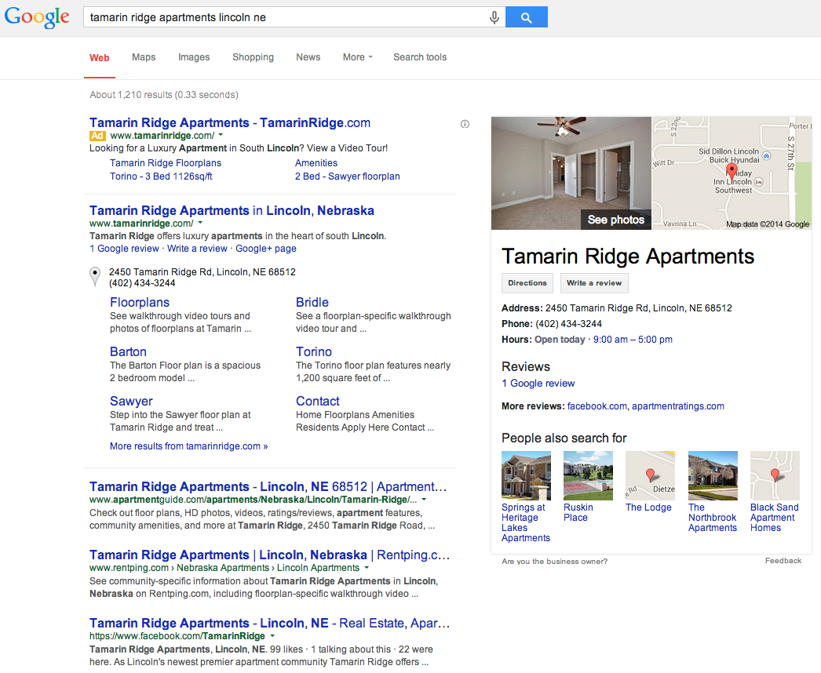Click Are you the business owner?
The width and height of the screenshot is (821, 673).
(x=554, y=562)
